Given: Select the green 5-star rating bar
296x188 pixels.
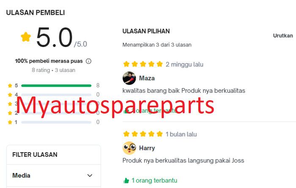Looking at the screenshot, I should click(x=56, y=86).
